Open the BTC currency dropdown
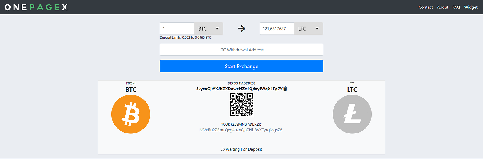483x159 pixels. pyautogui.click(x=209, y=29)
